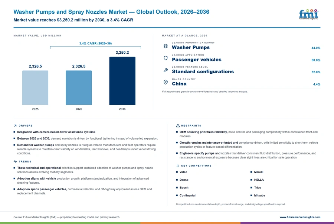
Task: Click the 52.0% share value
Action: pos(316,72)
